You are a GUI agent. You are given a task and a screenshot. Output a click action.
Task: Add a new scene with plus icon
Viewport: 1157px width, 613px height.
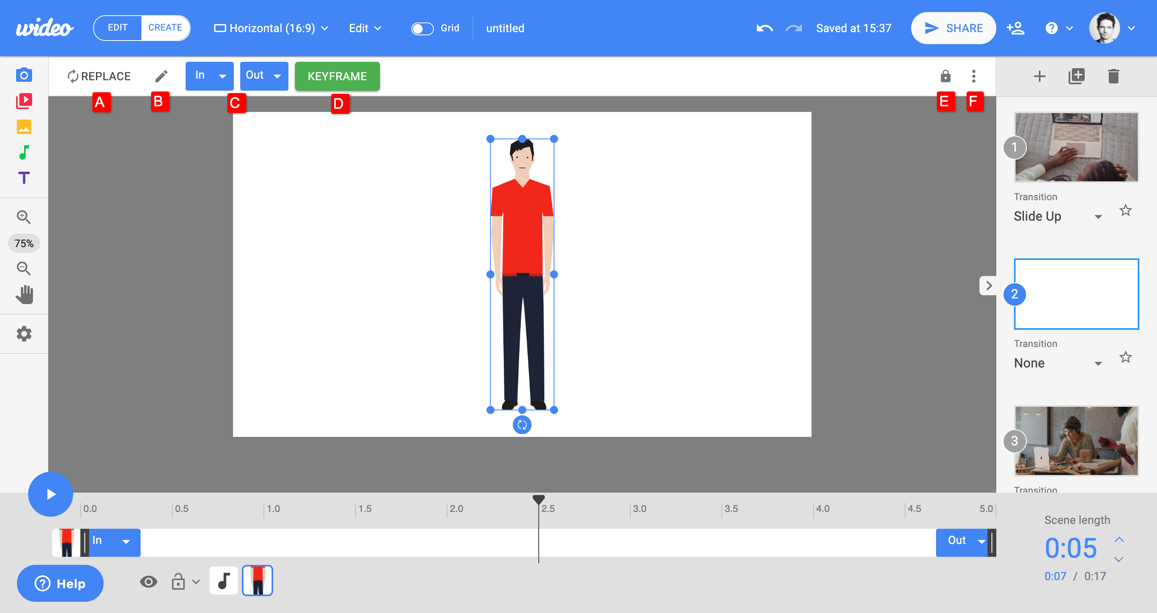(x=1039, y=76)
